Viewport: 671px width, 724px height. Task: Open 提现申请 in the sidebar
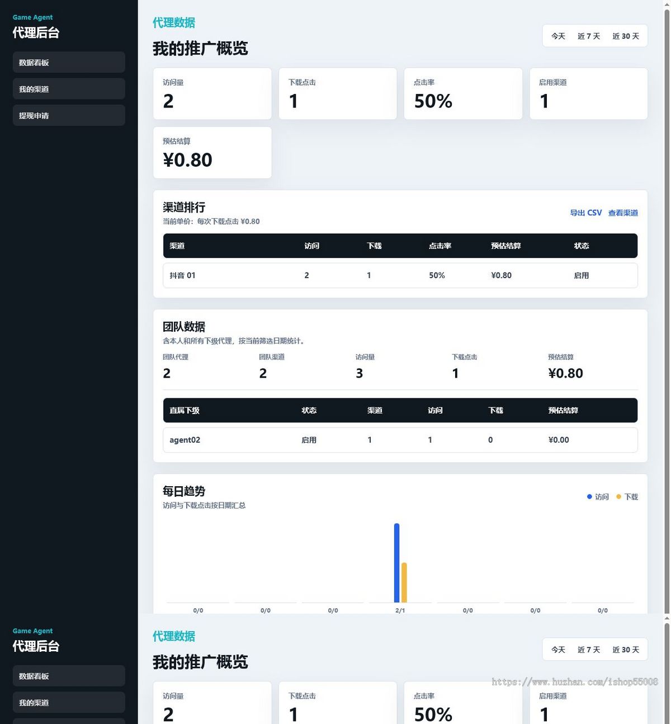point(69,115)
